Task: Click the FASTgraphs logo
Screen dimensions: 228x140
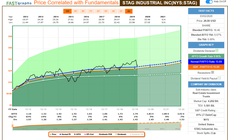Action: pos(19,3)
